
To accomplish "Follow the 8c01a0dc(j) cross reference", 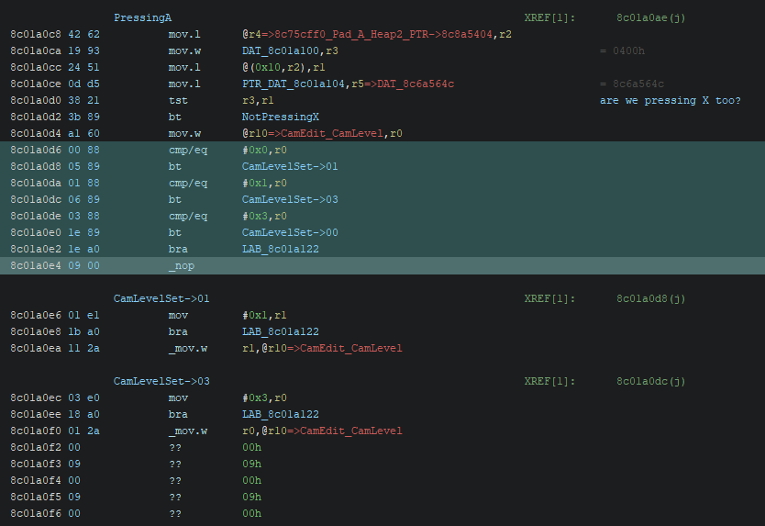I will (651, 381).
